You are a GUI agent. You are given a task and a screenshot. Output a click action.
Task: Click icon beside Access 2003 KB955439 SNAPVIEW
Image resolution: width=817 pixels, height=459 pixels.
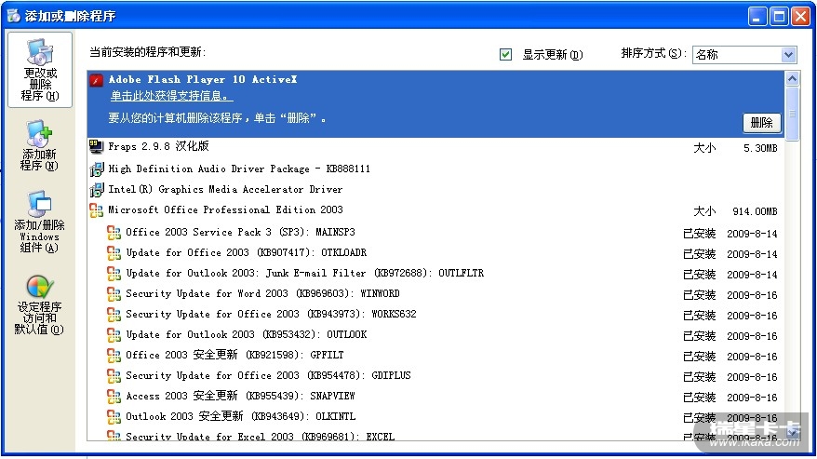point(114,397)
